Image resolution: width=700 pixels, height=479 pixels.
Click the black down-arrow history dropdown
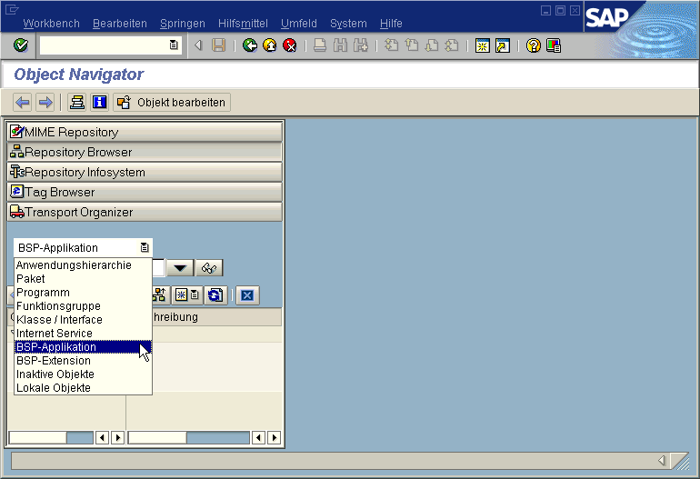click(180, 268)
